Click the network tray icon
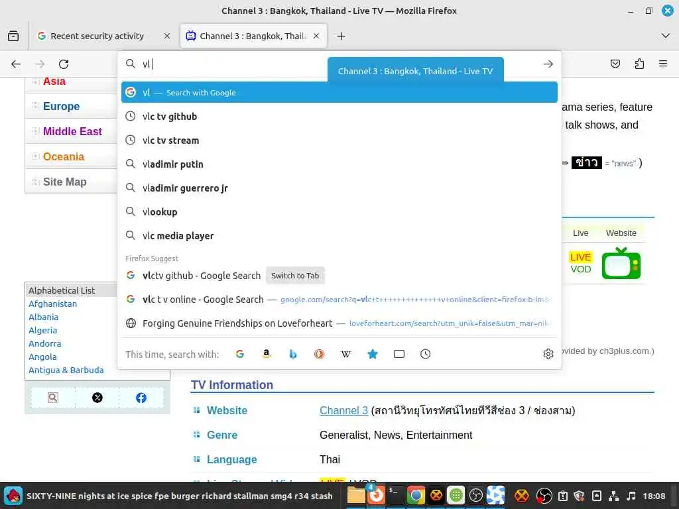 pos(613,496)
